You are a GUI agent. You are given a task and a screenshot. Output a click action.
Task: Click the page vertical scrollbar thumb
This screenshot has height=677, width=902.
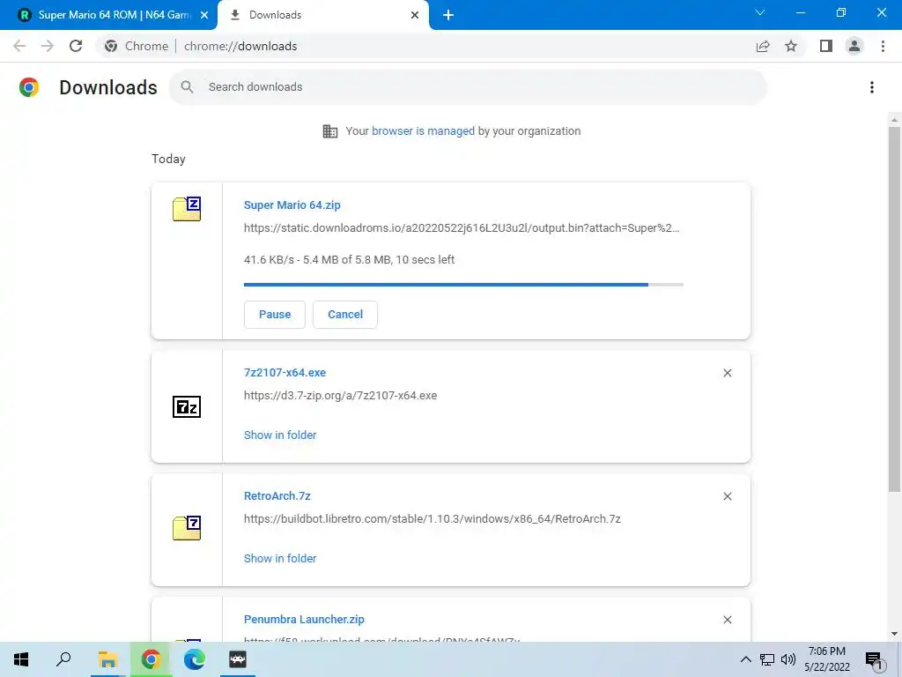click(x=894, y=309)
